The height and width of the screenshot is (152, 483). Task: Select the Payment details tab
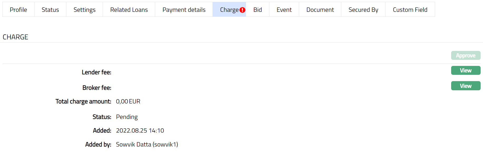[184, 10]
